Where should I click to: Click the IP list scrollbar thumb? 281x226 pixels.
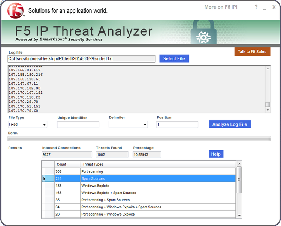[x=268, y=105]
